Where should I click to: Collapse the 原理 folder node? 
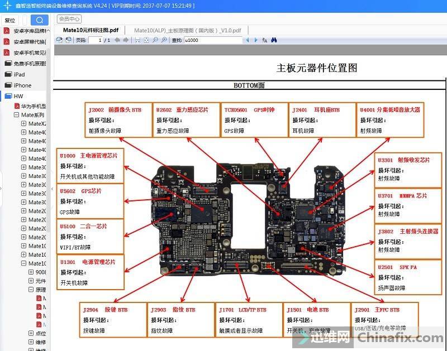(31, 290)
